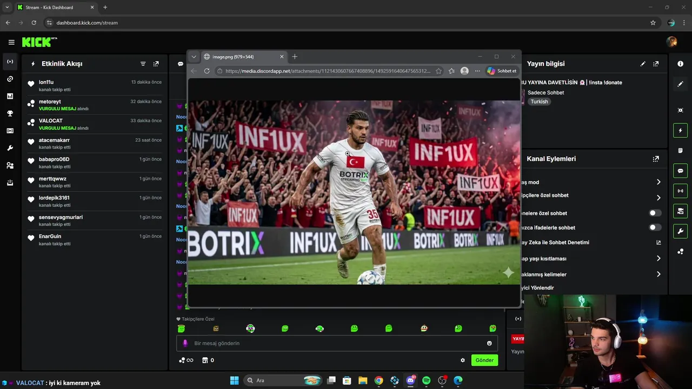Viewport: 692px width, 389px height.
Task: Pop out the Etkinlik Akışı panel
Action: click(x=156, y=64)
